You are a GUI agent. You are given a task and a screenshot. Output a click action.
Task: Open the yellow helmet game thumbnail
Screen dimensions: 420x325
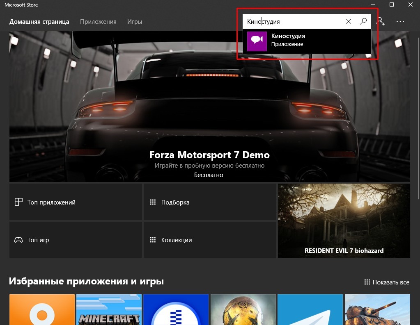click(x=243, y=309)
